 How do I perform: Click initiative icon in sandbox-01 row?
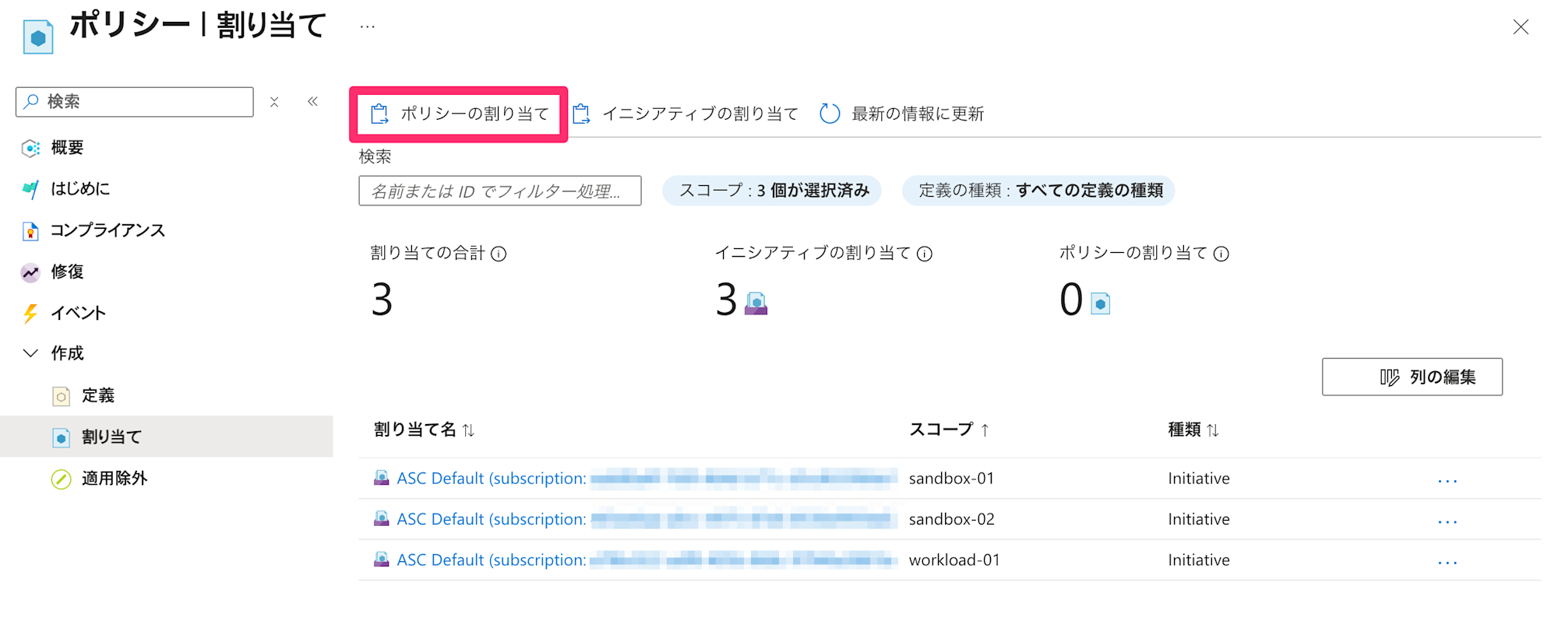pos(381,478)
